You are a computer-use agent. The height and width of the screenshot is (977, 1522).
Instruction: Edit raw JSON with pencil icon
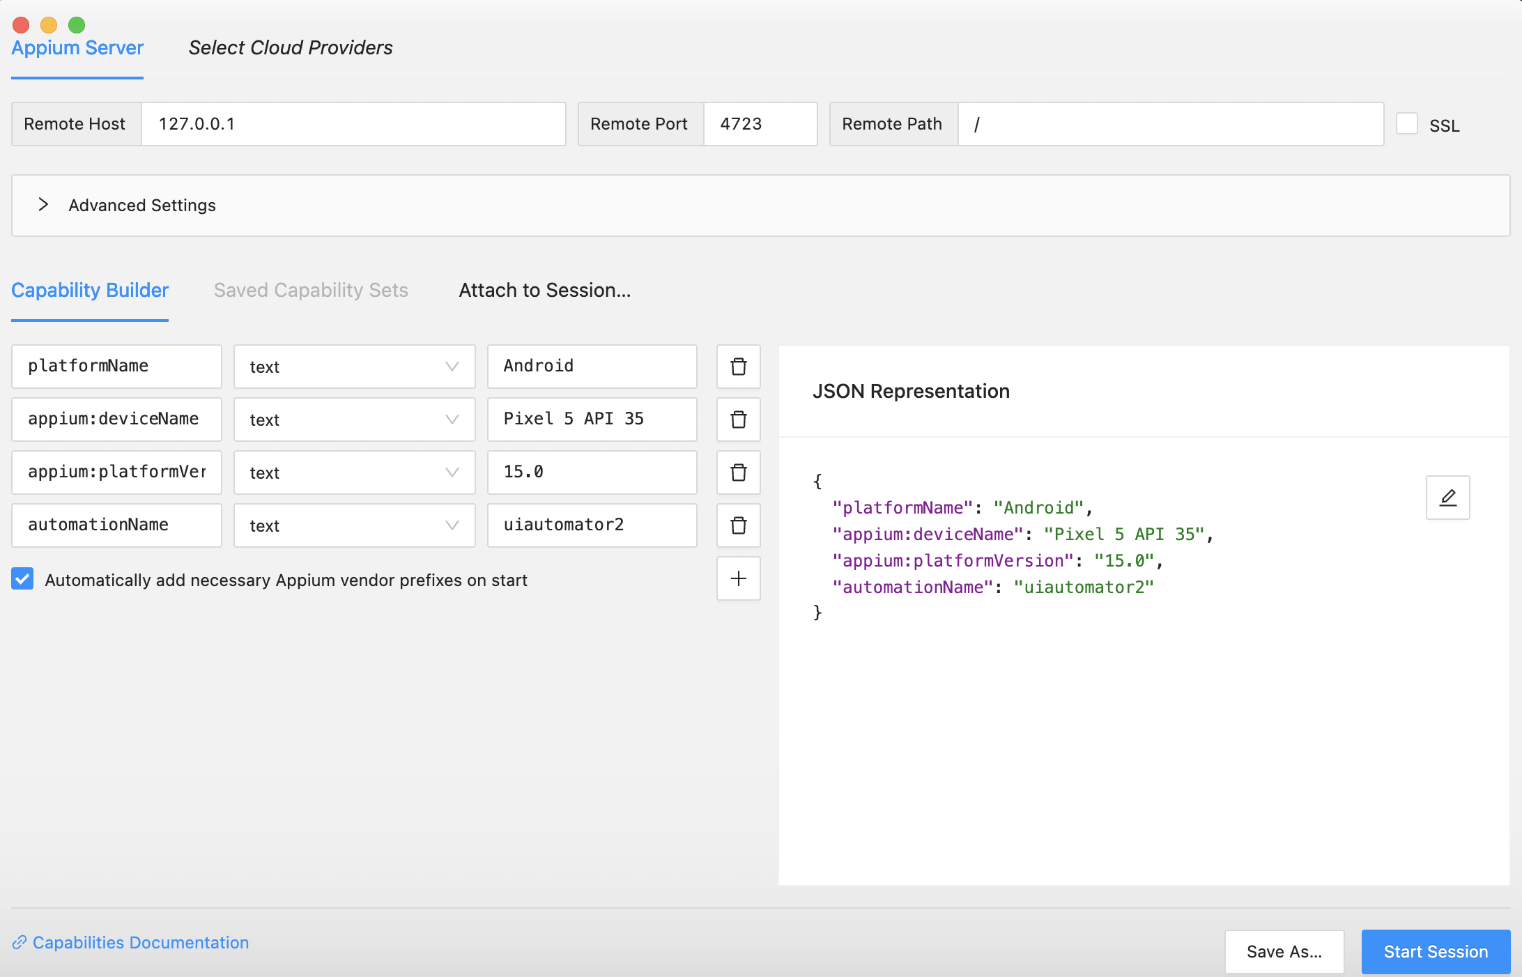pyautogui.click(x=1447, y=498)
